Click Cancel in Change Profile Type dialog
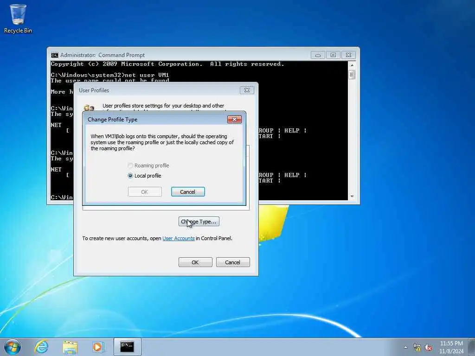 188,191
